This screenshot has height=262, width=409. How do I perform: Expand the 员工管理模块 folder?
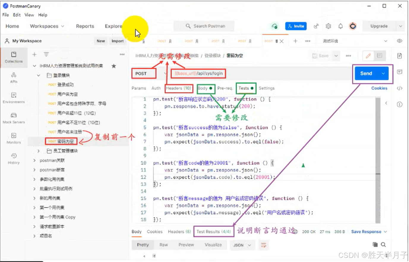click(39, 151)
